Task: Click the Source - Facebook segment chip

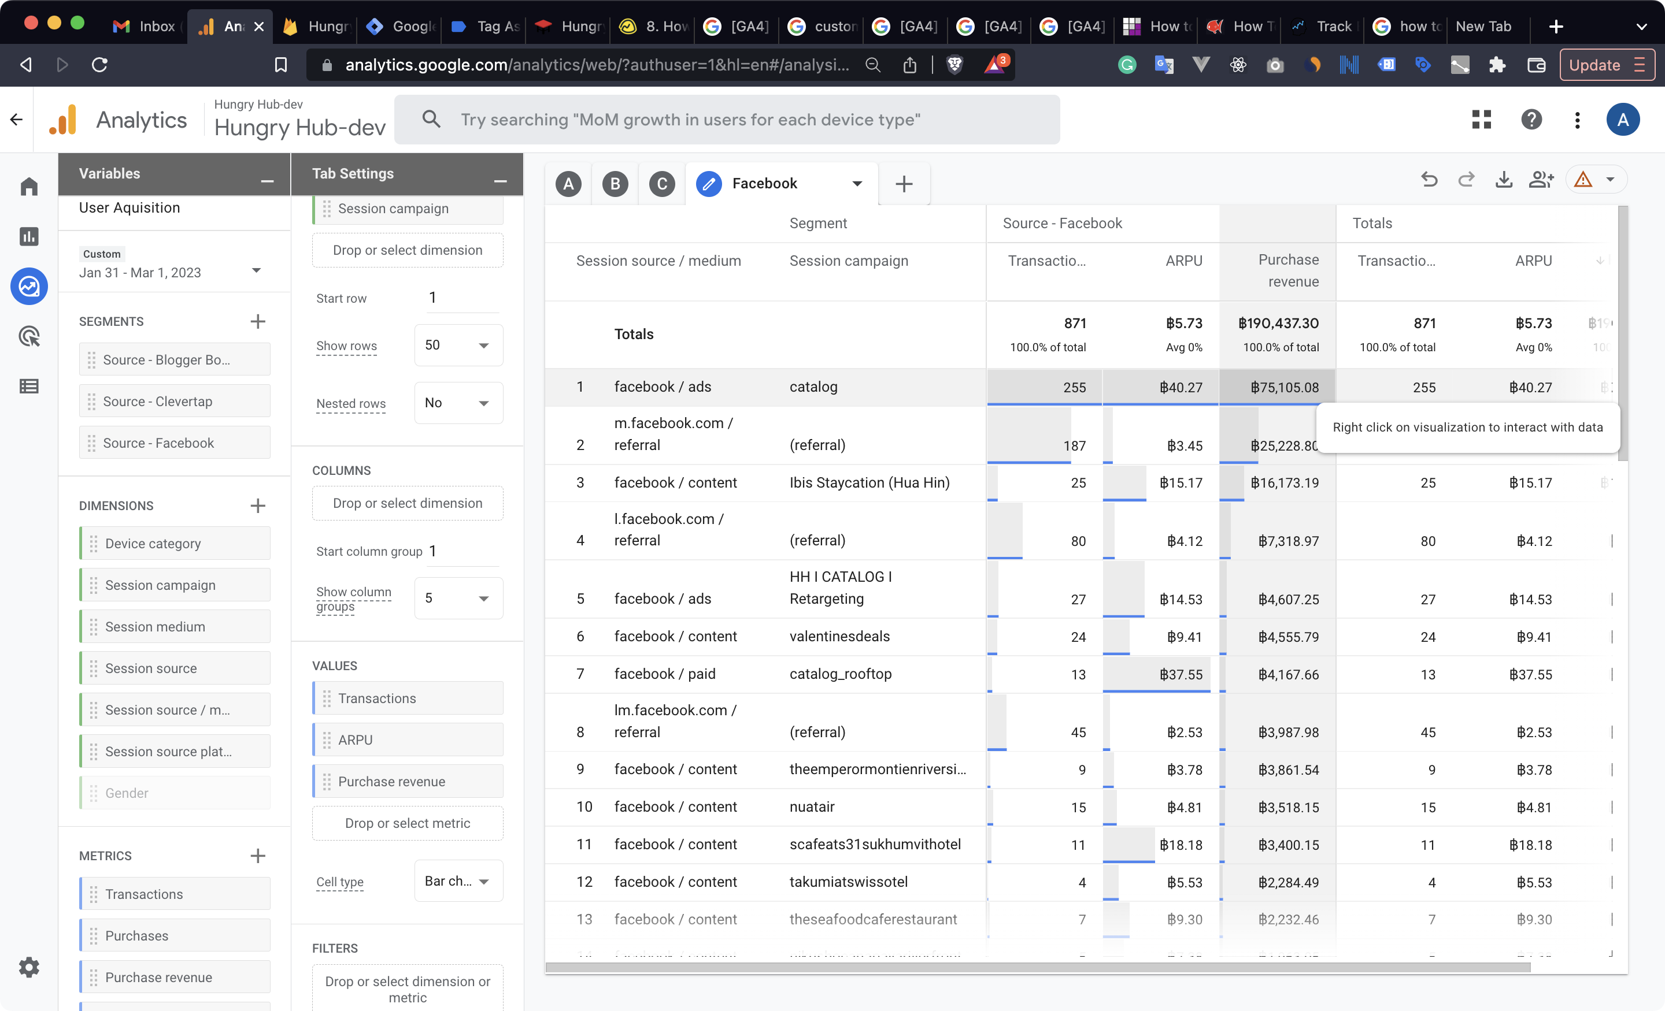Action: (x=175, y=443)
